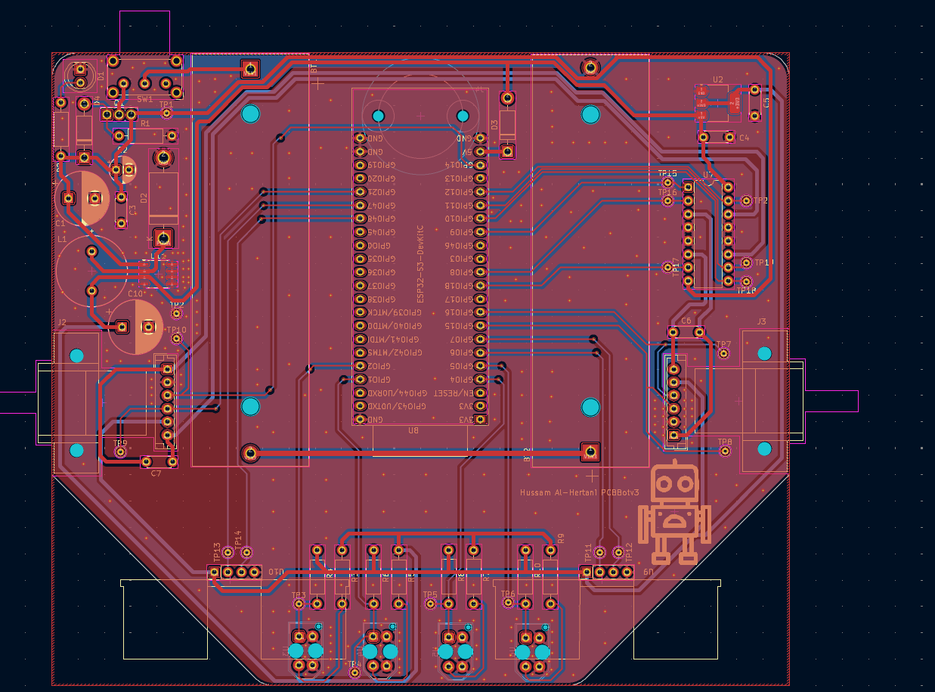Select the C1 large electrolytic capacitor
The image size is (935, 692).
82,198
